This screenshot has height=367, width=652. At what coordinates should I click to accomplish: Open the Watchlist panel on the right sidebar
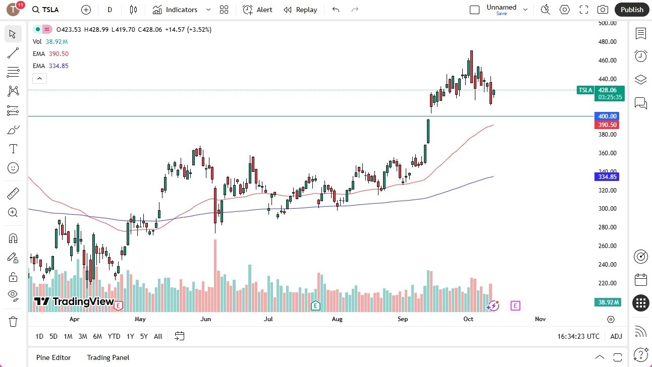(x=640, y=34)
